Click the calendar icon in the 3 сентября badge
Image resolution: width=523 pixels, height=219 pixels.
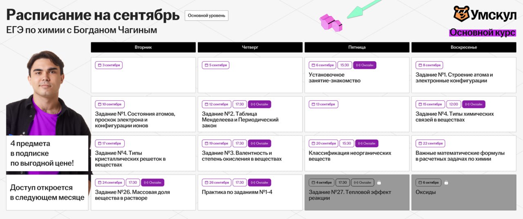click(x=99, y=65)
